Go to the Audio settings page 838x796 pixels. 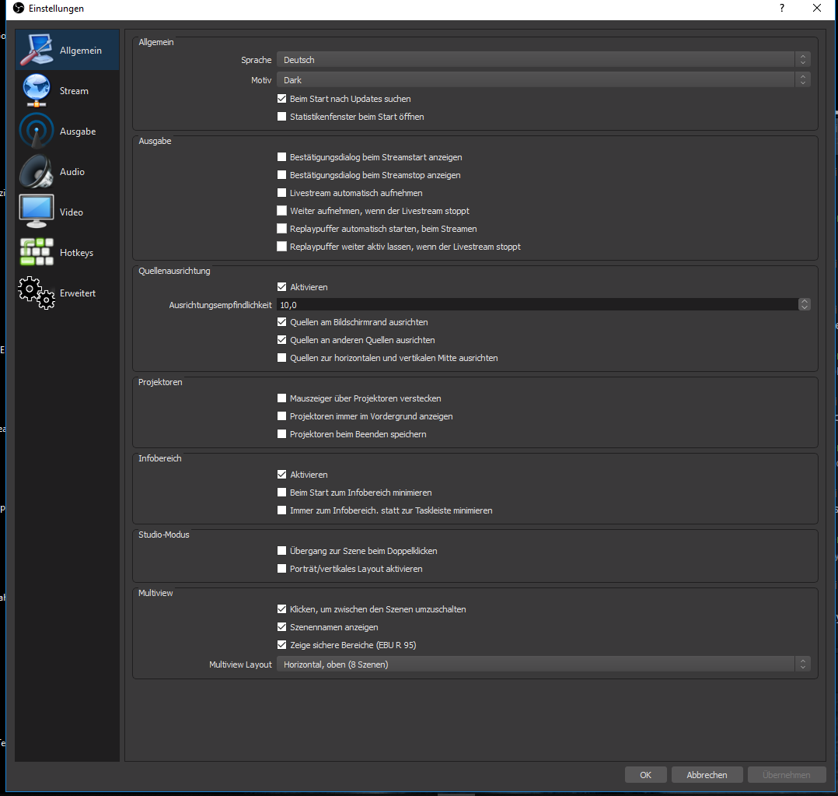[x=67, y=171]
